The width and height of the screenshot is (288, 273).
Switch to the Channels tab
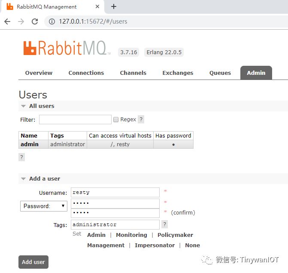(133, 73)
